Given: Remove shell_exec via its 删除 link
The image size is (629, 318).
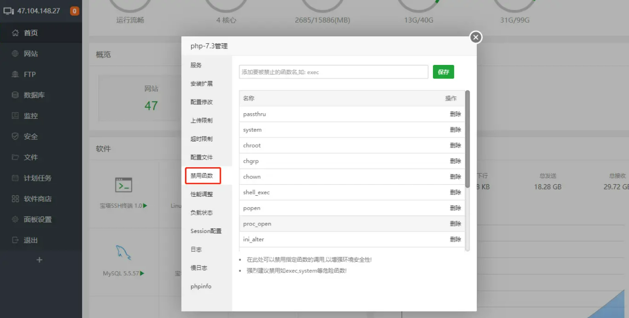Looking at the screenshot, I should click(x=455, y=192).
